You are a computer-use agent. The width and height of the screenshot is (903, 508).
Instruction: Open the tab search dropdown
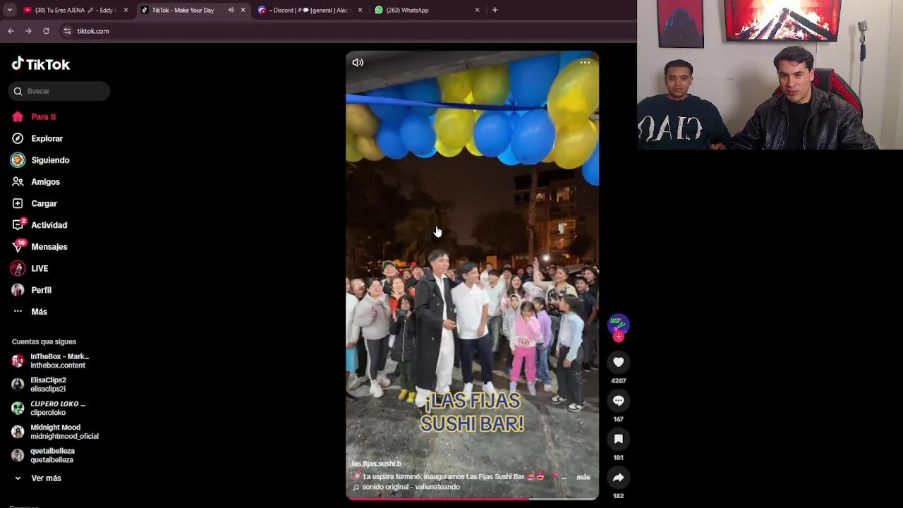[x=9, y=11]
